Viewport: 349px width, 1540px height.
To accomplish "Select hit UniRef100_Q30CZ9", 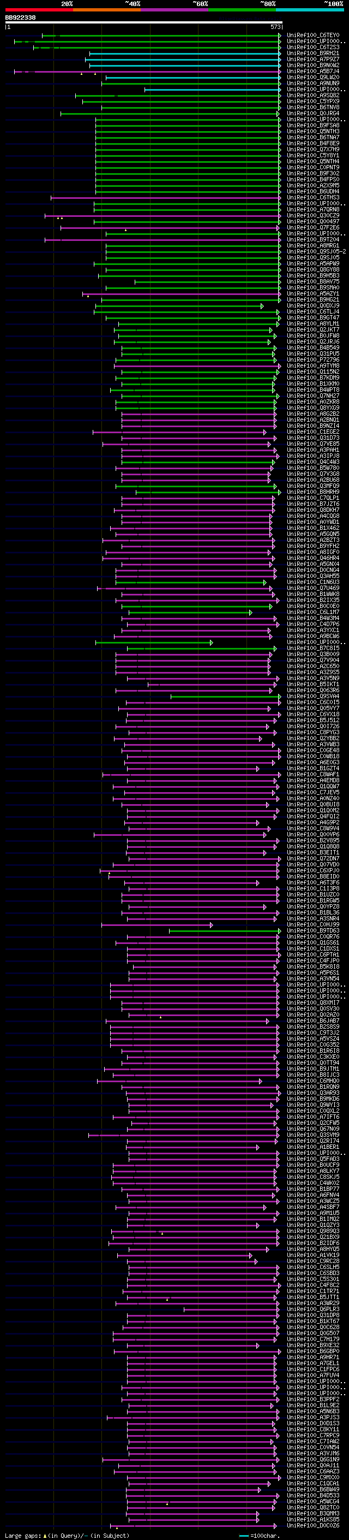I will tap(313, 216).
